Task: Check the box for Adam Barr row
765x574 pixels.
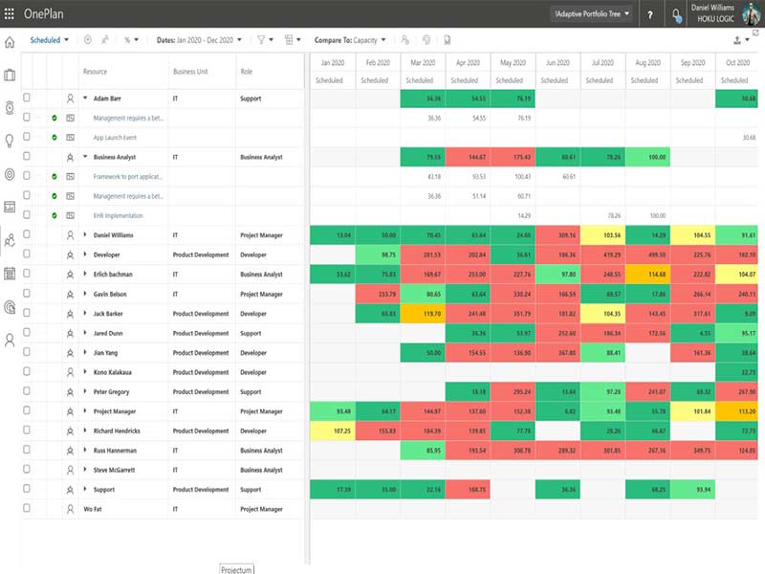Action: point(28,98)
